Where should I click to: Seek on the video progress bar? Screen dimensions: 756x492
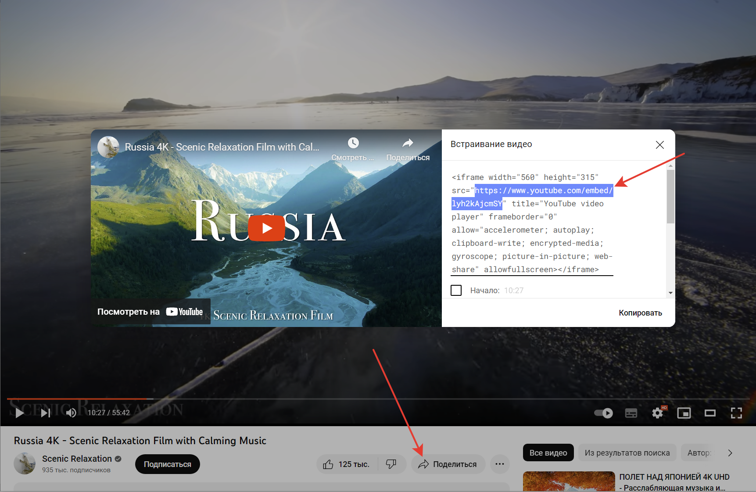(378, 399)
